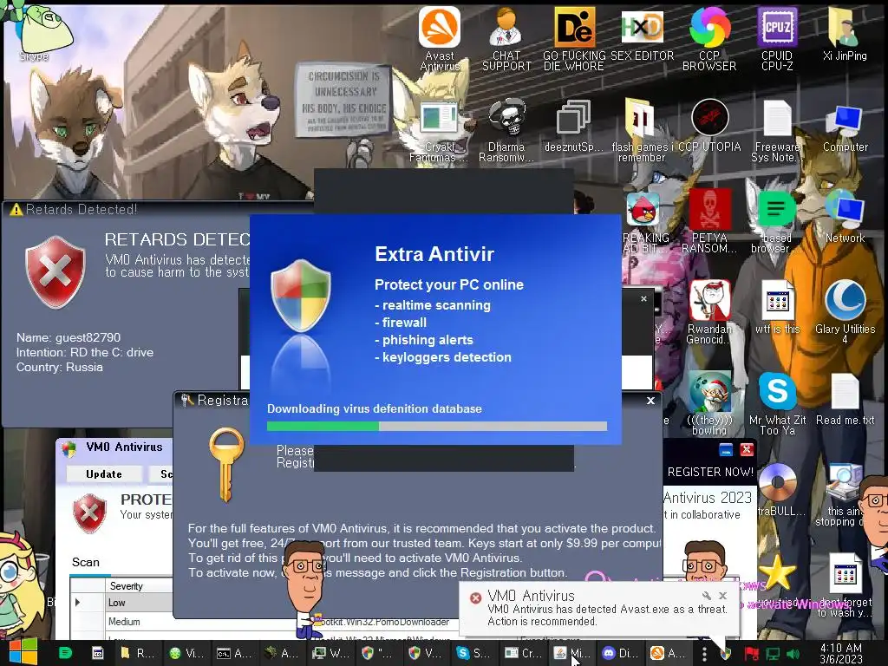Click the golden key in Registration dialog
Image resolution: width=888 pixels, height=666 pixels.
(x=226, y=465)
